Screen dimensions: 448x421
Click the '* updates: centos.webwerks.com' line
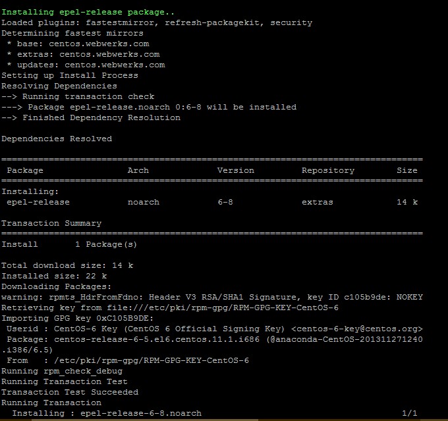[86, 65]
